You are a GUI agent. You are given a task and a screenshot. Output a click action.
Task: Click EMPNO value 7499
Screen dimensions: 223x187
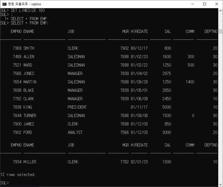pos(17,57)
